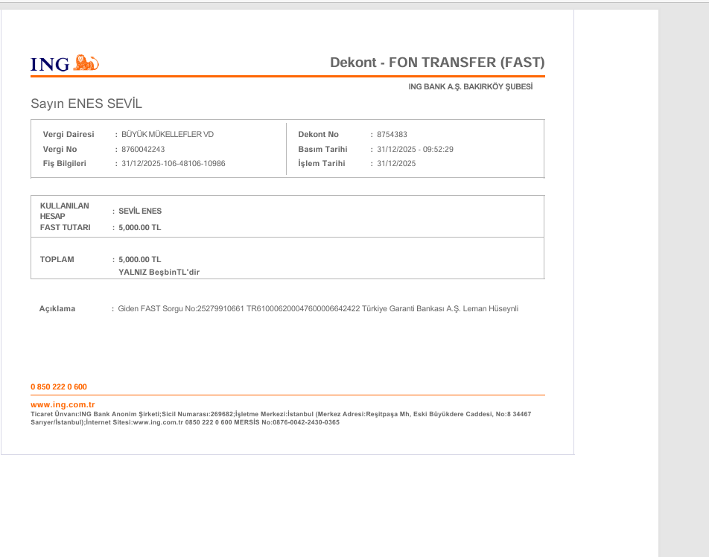This screenshot has height=557, width=709.
Task: Select the FAST TUTARI amount 5,000.00 TL
Action: (x=140, y=227)
